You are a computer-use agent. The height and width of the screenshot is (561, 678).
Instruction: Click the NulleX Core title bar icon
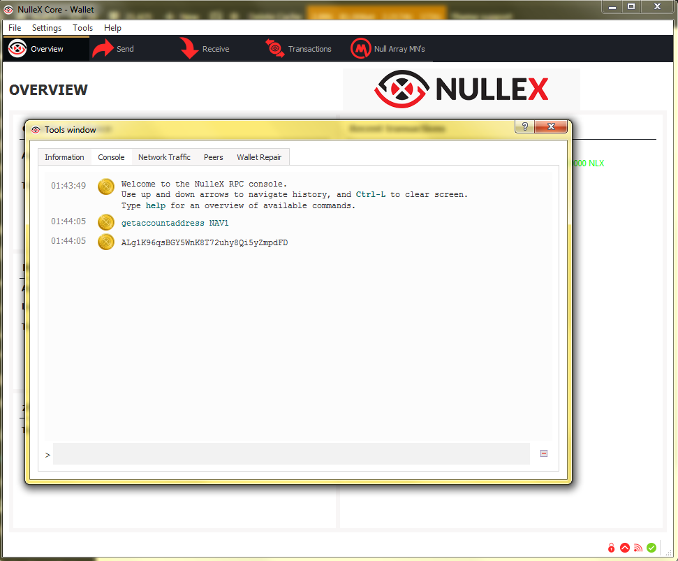point(8,10)
